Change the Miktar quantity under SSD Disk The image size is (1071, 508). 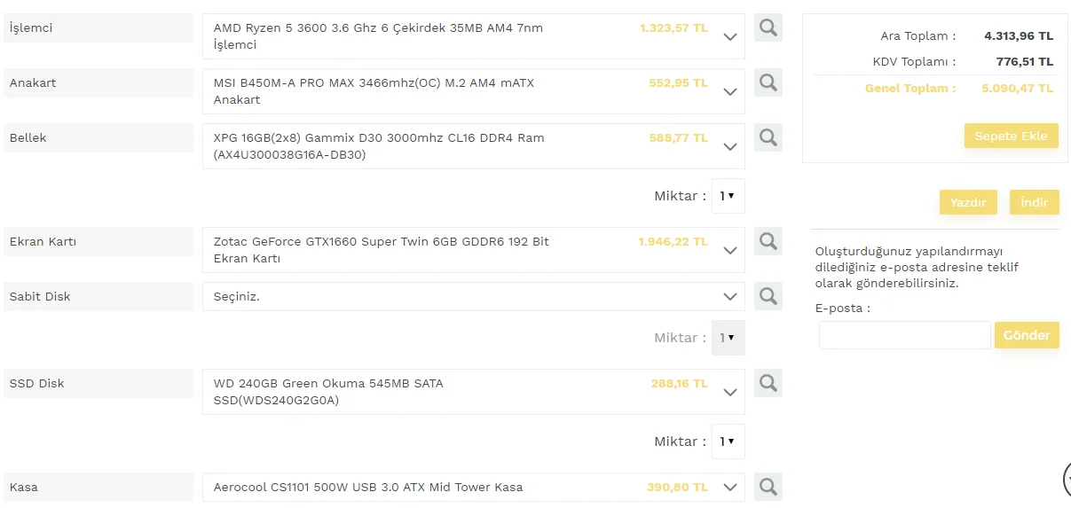click(728, 442)
